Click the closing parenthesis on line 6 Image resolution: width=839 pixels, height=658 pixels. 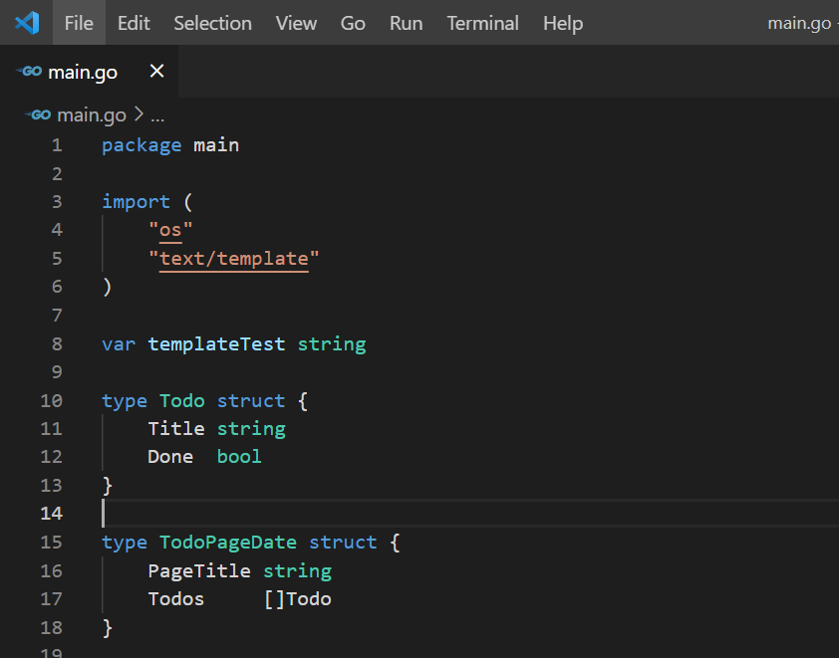click(x=107, y=287)
